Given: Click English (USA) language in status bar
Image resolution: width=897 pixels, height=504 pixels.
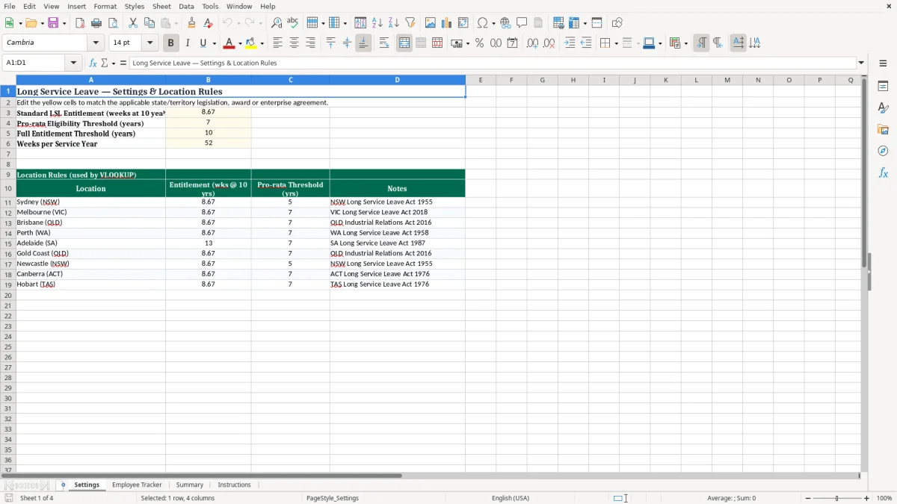Looking at the screenshot, I should click(x=511, y=498).
